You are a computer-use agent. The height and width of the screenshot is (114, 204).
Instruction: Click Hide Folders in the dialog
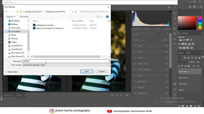(x=11, y=72)
